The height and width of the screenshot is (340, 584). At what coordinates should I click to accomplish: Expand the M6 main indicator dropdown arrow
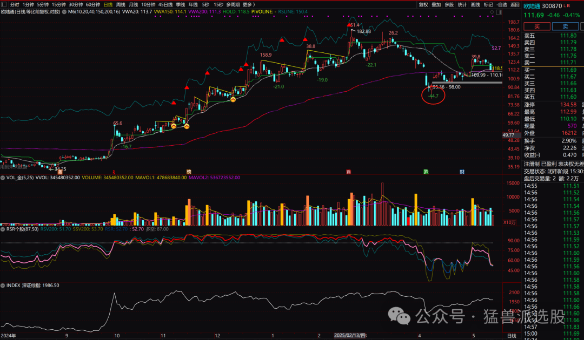pyautogui.click(x=64, y=12)
